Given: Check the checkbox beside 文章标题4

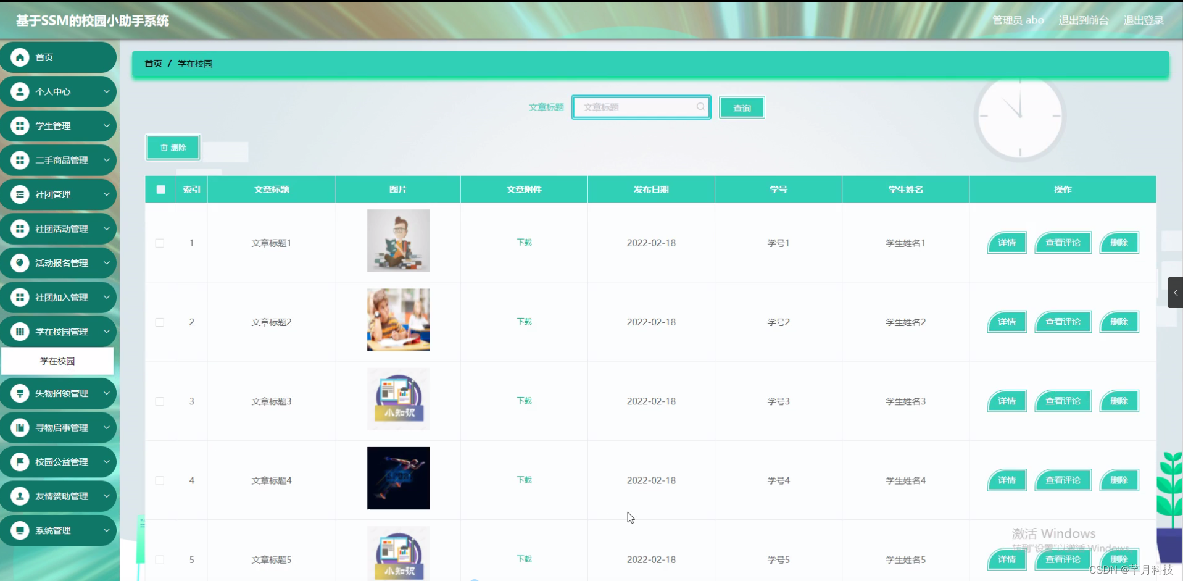Looking at the screenshot, I should click(x=160, y=480).
